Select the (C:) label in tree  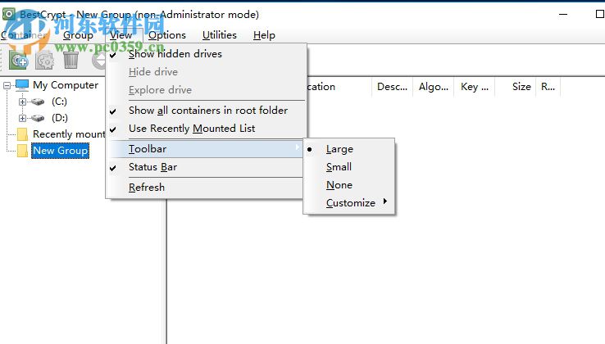tap(59, 102)
